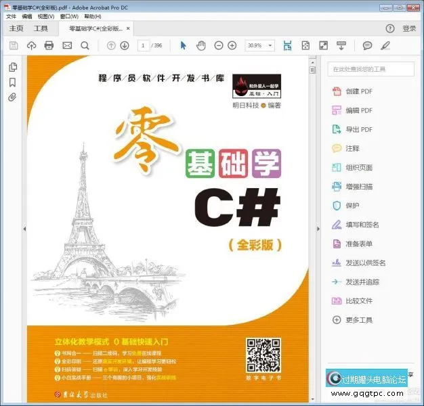Click the tools search field

[x=370, y=69]
